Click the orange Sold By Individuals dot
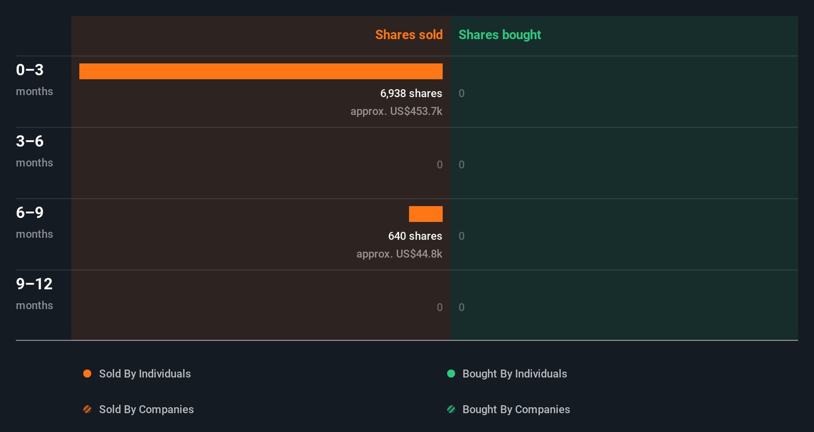This screenshot has width=814, height=432. pos(87,374)
